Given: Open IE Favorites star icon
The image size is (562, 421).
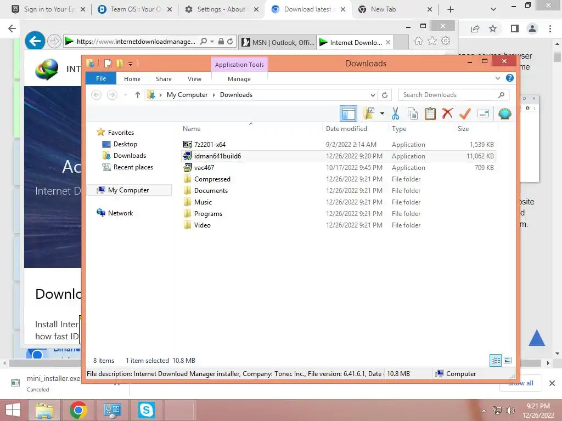Looking at the screenshot, I should [432, 41].
